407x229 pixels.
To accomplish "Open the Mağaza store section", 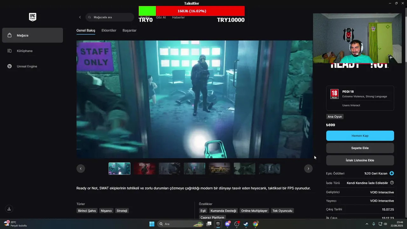I will (32, 35).
